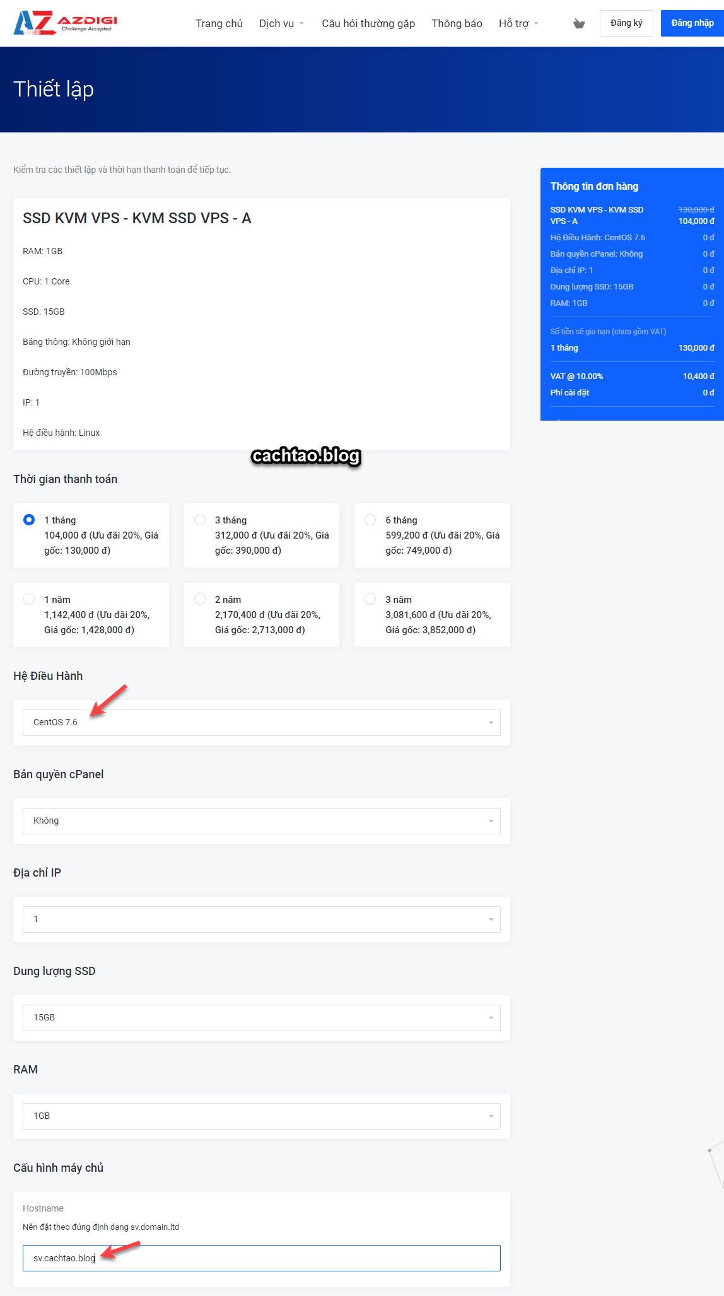
Task: Click the CPU: 1 Core spec line
Action: point(46,281)
